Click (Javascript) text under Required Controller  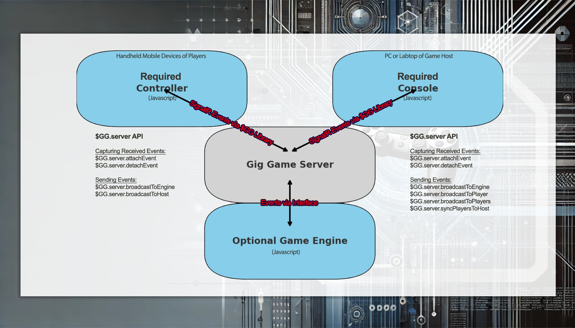162,98
